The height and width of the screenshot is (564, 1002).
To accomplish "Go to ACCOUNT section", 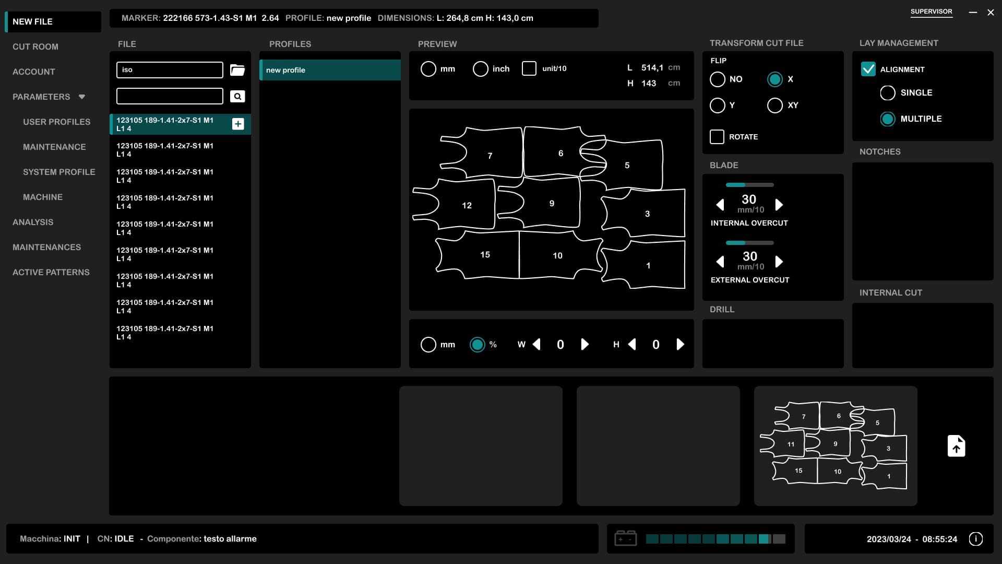I will (34, 72).
